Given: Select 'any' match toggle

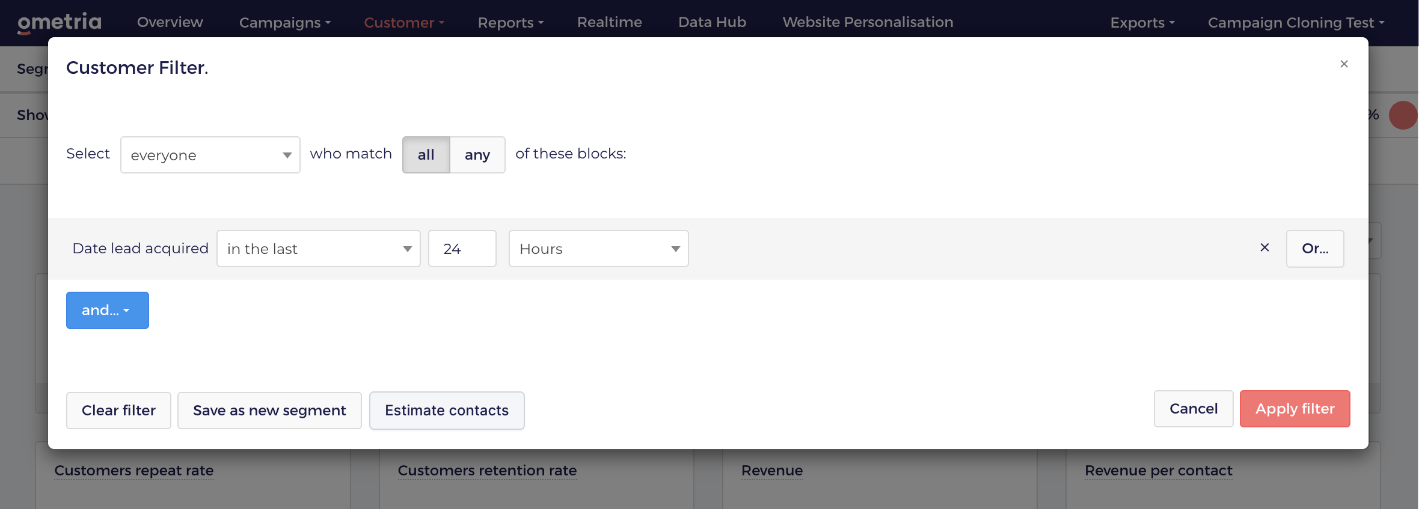Looking at the screenshot, I should [x=477, y=155].
